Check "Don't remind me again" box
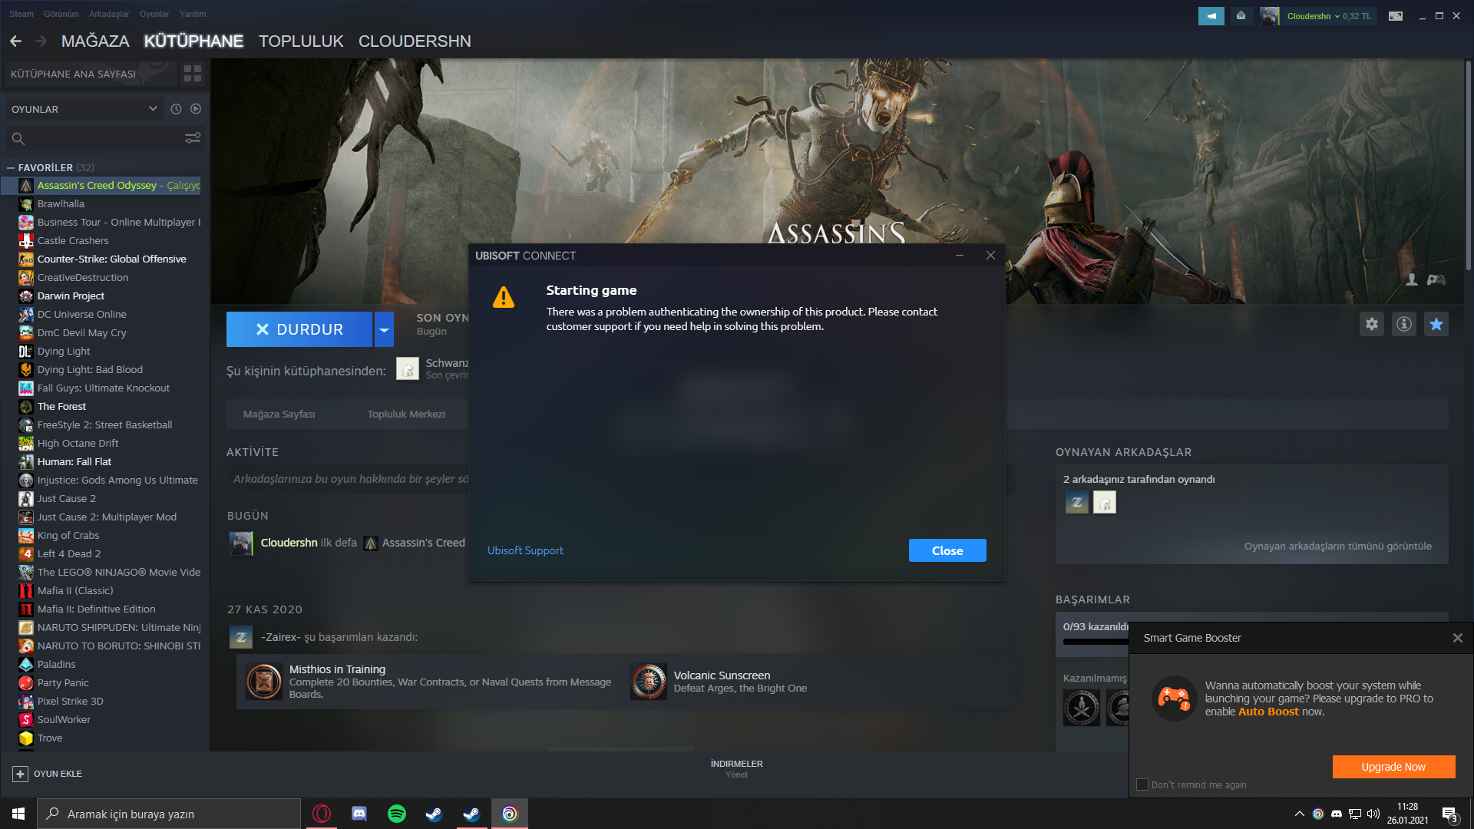The height and width of the screenshot is (829, 1474). pos(1142,784)
